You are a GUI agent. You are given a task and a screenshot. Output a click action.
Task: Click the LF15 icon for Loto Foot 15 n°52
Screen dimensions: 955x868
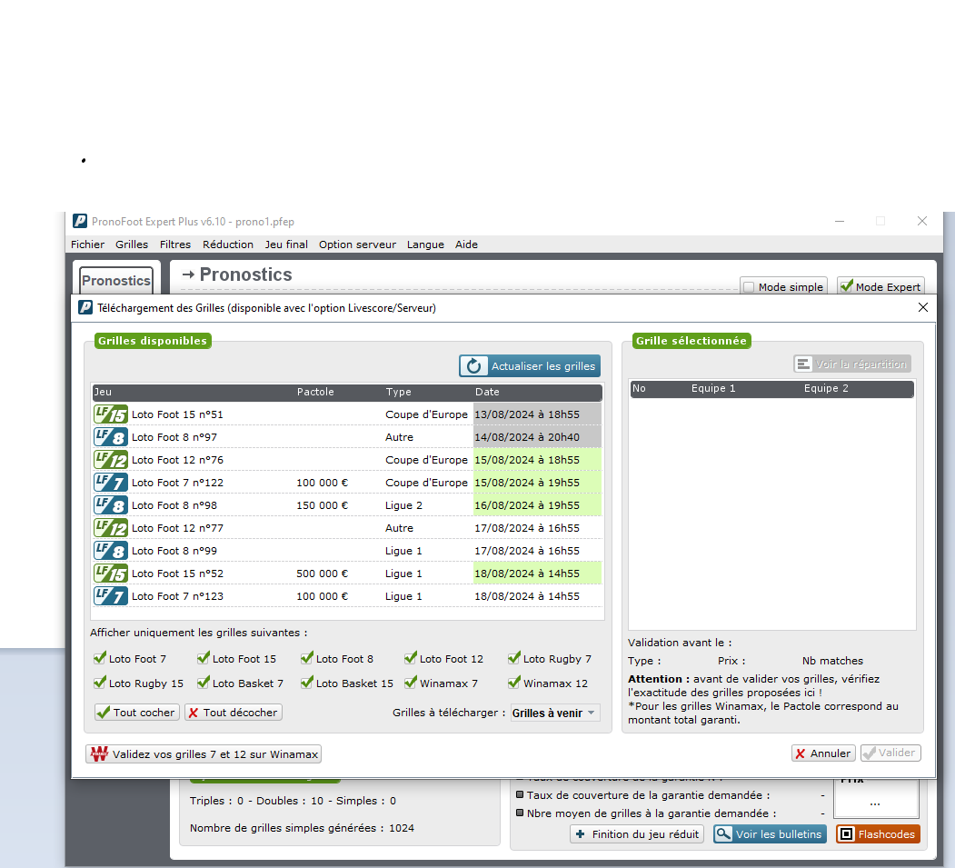point(110,574)
